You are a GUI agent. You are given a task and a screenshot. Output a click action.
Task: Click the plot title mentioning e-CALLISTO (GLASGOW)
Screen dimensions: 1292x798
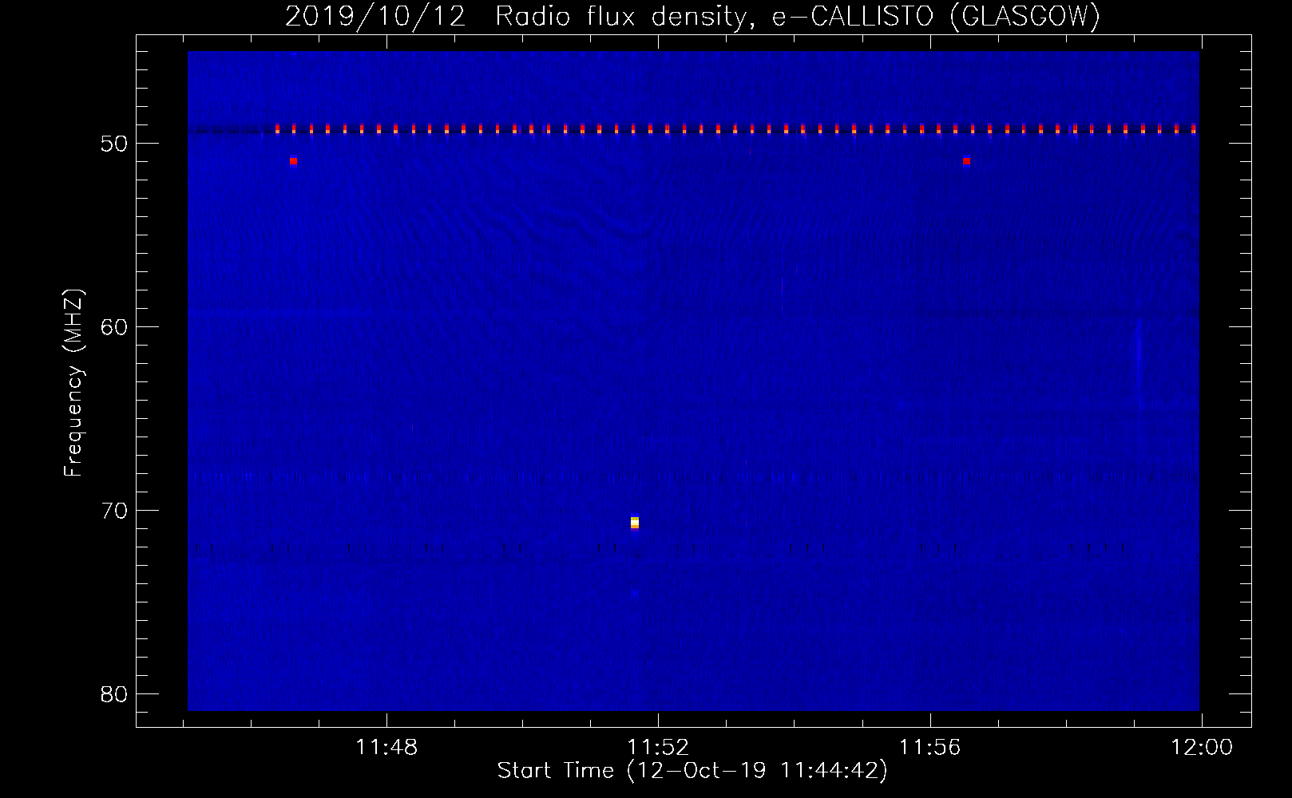tap(692, 16)
